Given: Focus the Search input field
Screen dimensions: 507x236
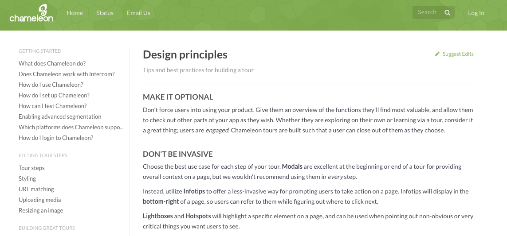Looking at the screenshot, I should pyautogui.click(x=427, y=12).
